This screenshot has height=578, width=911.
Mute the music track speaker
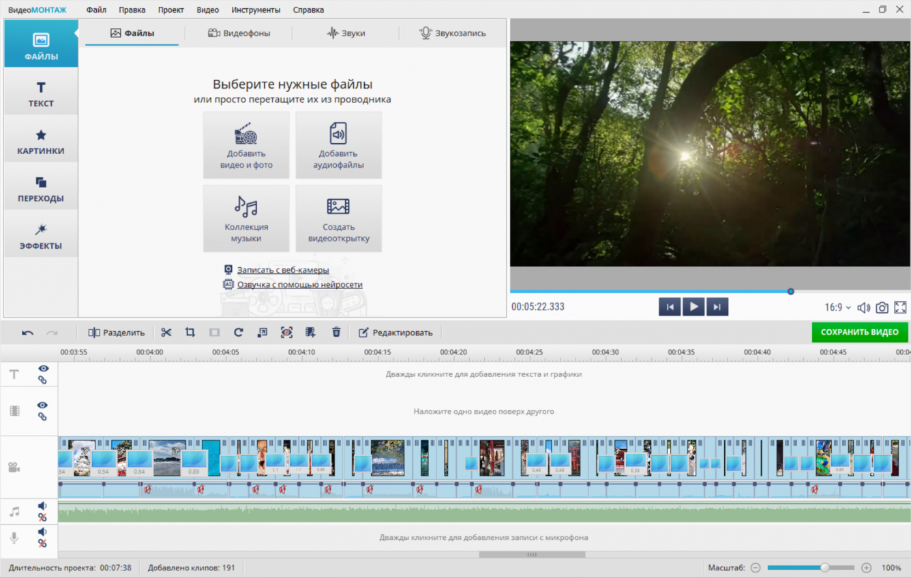42,506
